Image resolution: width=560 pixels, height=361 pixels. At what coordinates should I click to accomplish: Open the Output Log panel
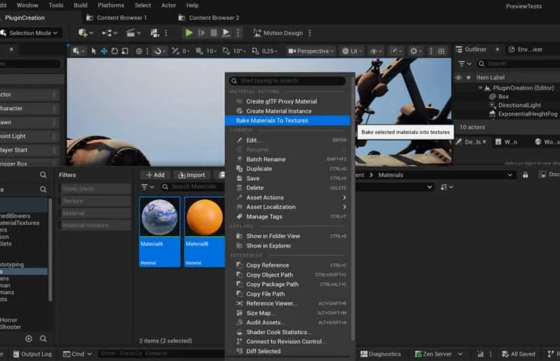coord(32,354)
